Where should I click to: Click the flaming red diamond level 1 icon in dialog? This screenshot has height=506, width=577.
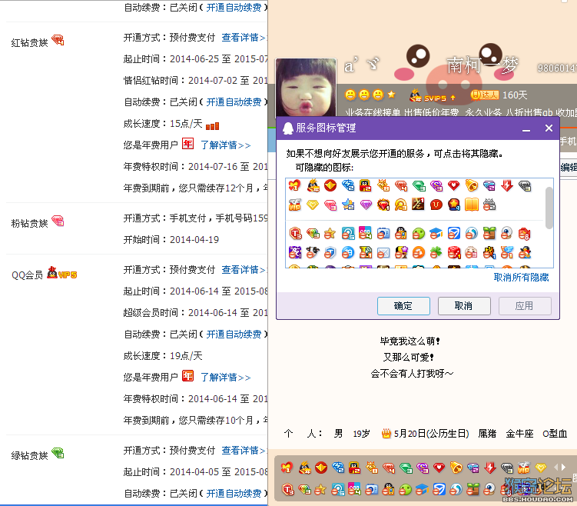click(383, 205)
